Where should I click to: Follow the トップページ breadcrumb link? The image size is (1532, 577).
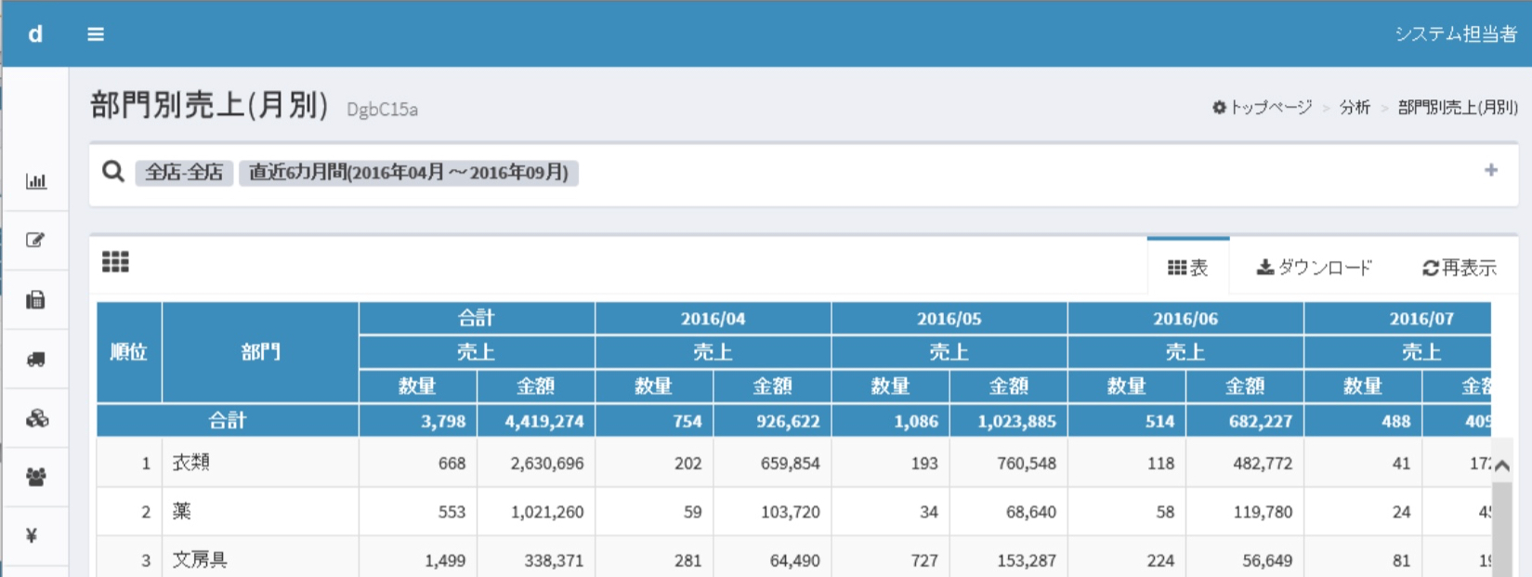coord(1262,108)
